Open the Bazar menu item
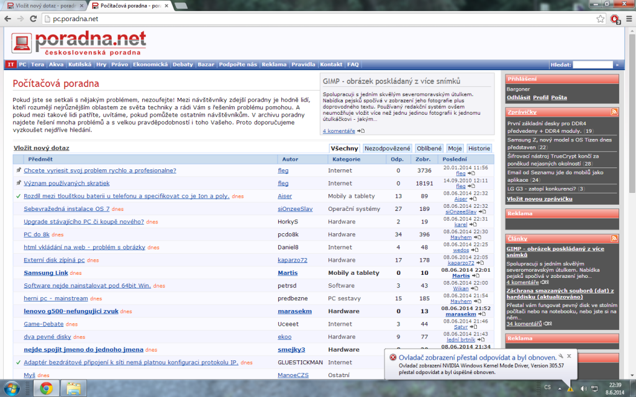The height and width of the screenshot is (397, 636). (x=206, y=65)
